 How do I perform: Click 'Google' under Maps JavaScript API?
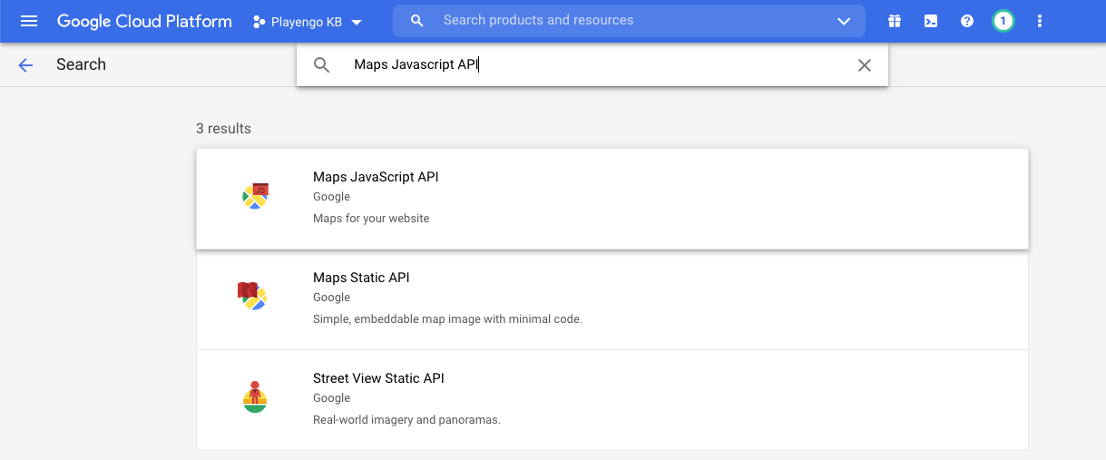(331, 197)
